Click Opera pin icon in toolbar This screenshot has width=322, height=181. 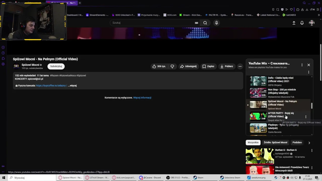[273, 10]
